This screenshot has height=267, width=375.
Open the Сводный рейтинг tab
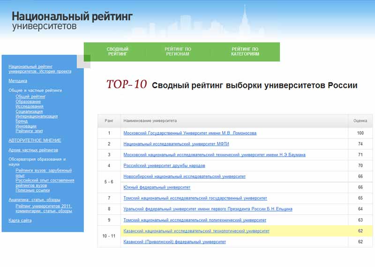117,52
